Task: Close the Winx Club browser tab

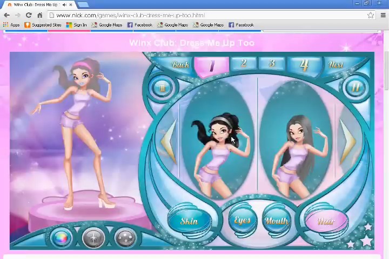Action: point(71,5)
